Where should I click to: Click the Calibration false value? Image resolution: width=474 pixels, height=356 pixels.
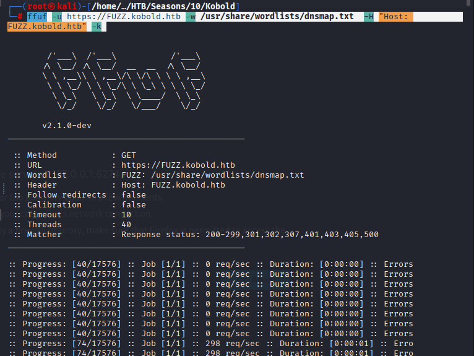click(x=134, y=205)
